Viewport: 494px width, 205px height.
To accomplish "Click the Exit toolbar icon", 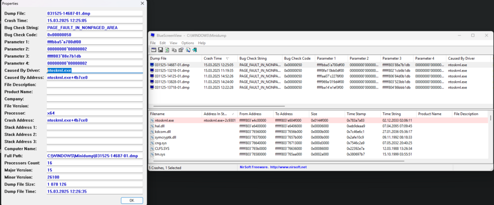I will point(195,50).
